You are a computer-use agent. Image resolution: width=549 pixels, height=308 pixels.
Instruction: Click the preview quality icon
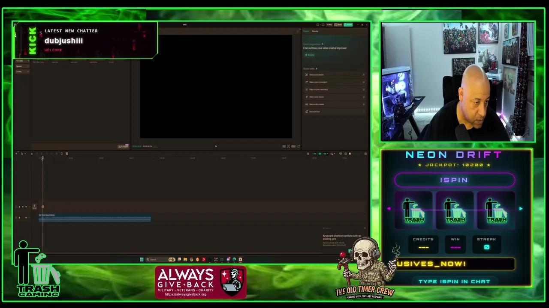coord(284,146)
